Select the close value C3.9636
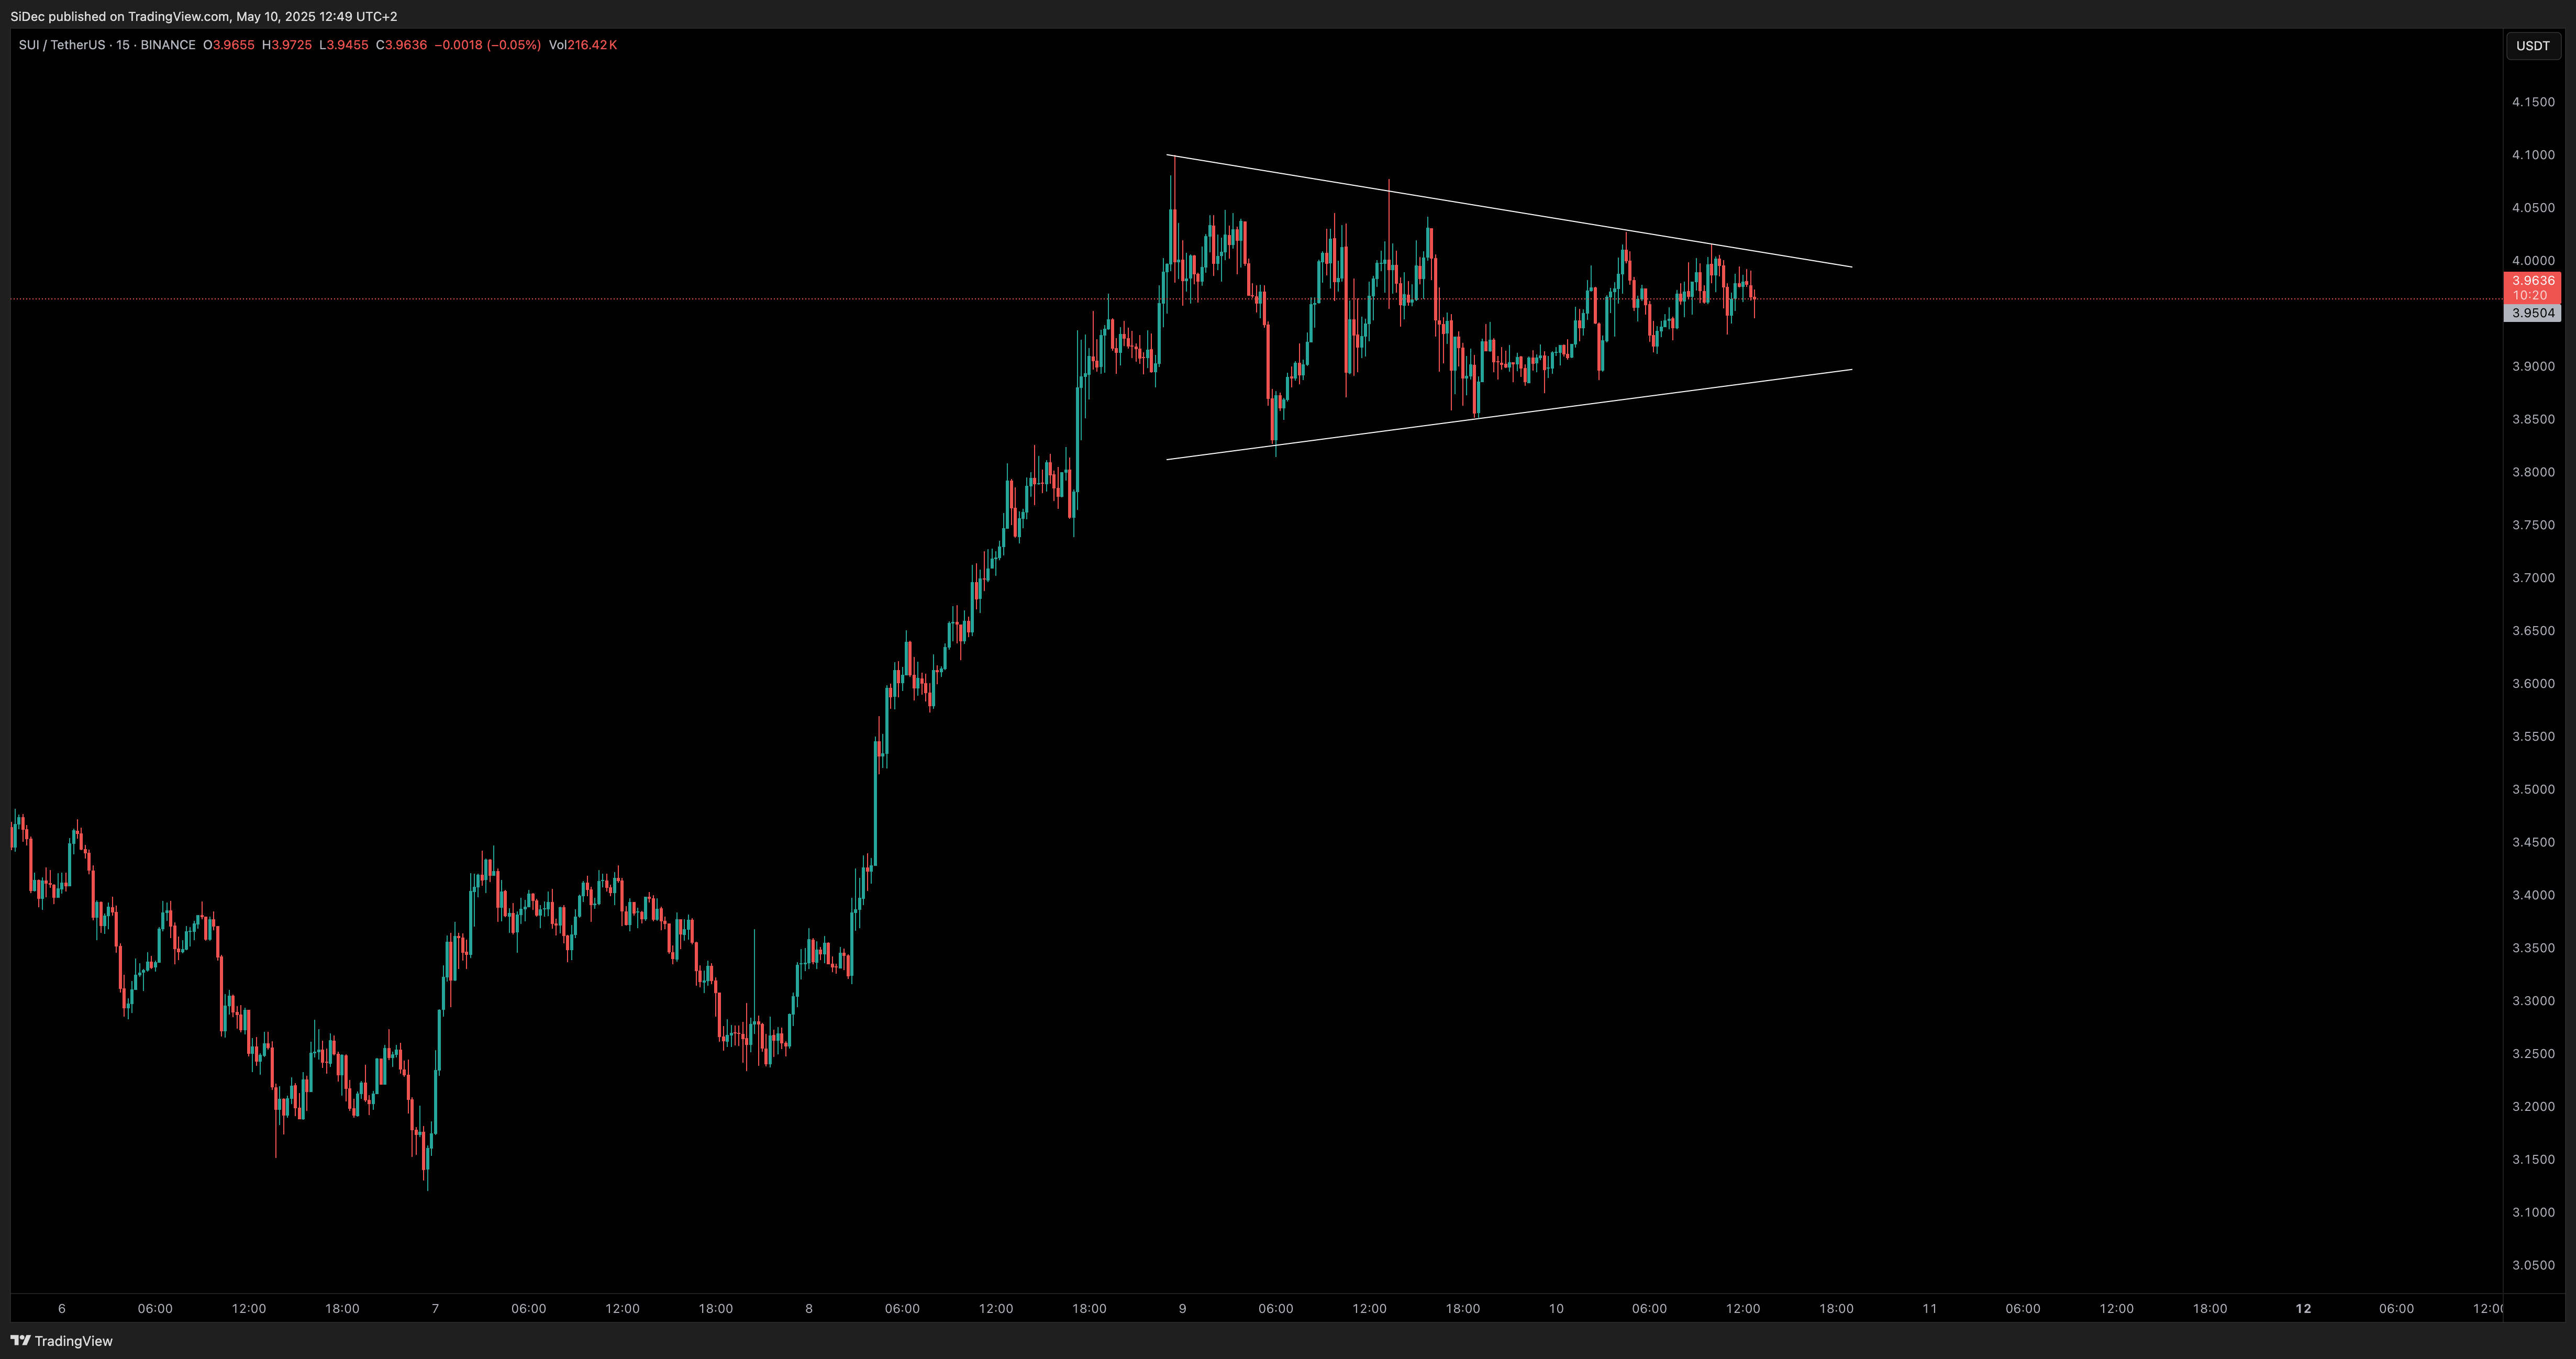 pyautogui.click(x=402, y=45)
